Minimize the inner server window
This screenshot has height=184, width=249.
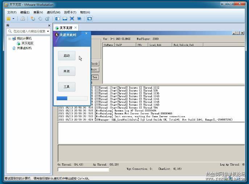tap(234, 33)
